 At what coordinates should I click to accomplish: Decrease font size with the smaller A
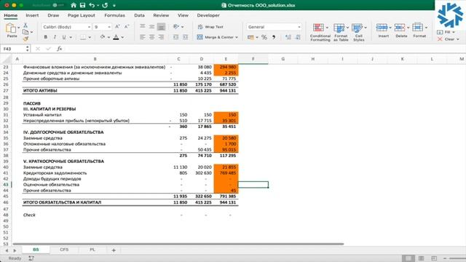(x=127, y=27)
